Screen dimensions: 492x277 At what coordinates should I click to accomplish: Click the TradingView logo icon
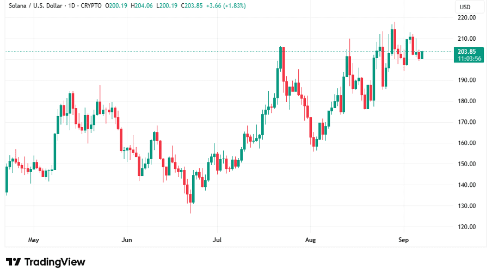point(14,262)
